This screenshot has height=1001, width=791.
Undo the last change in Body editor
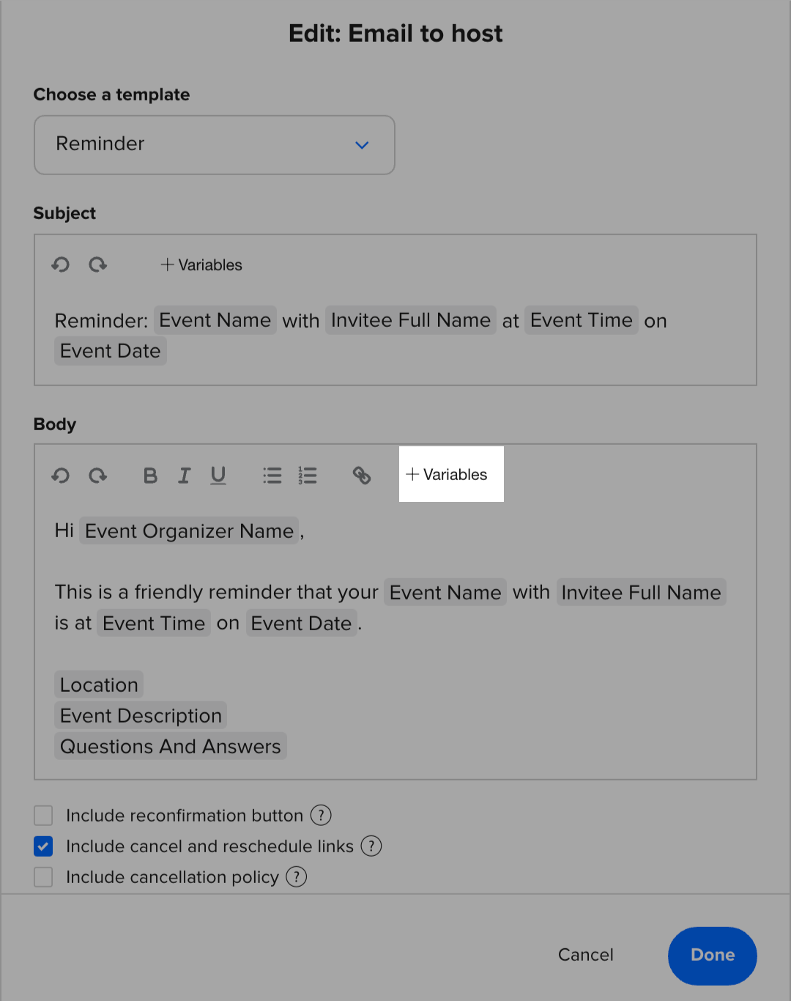click(61, 476)
